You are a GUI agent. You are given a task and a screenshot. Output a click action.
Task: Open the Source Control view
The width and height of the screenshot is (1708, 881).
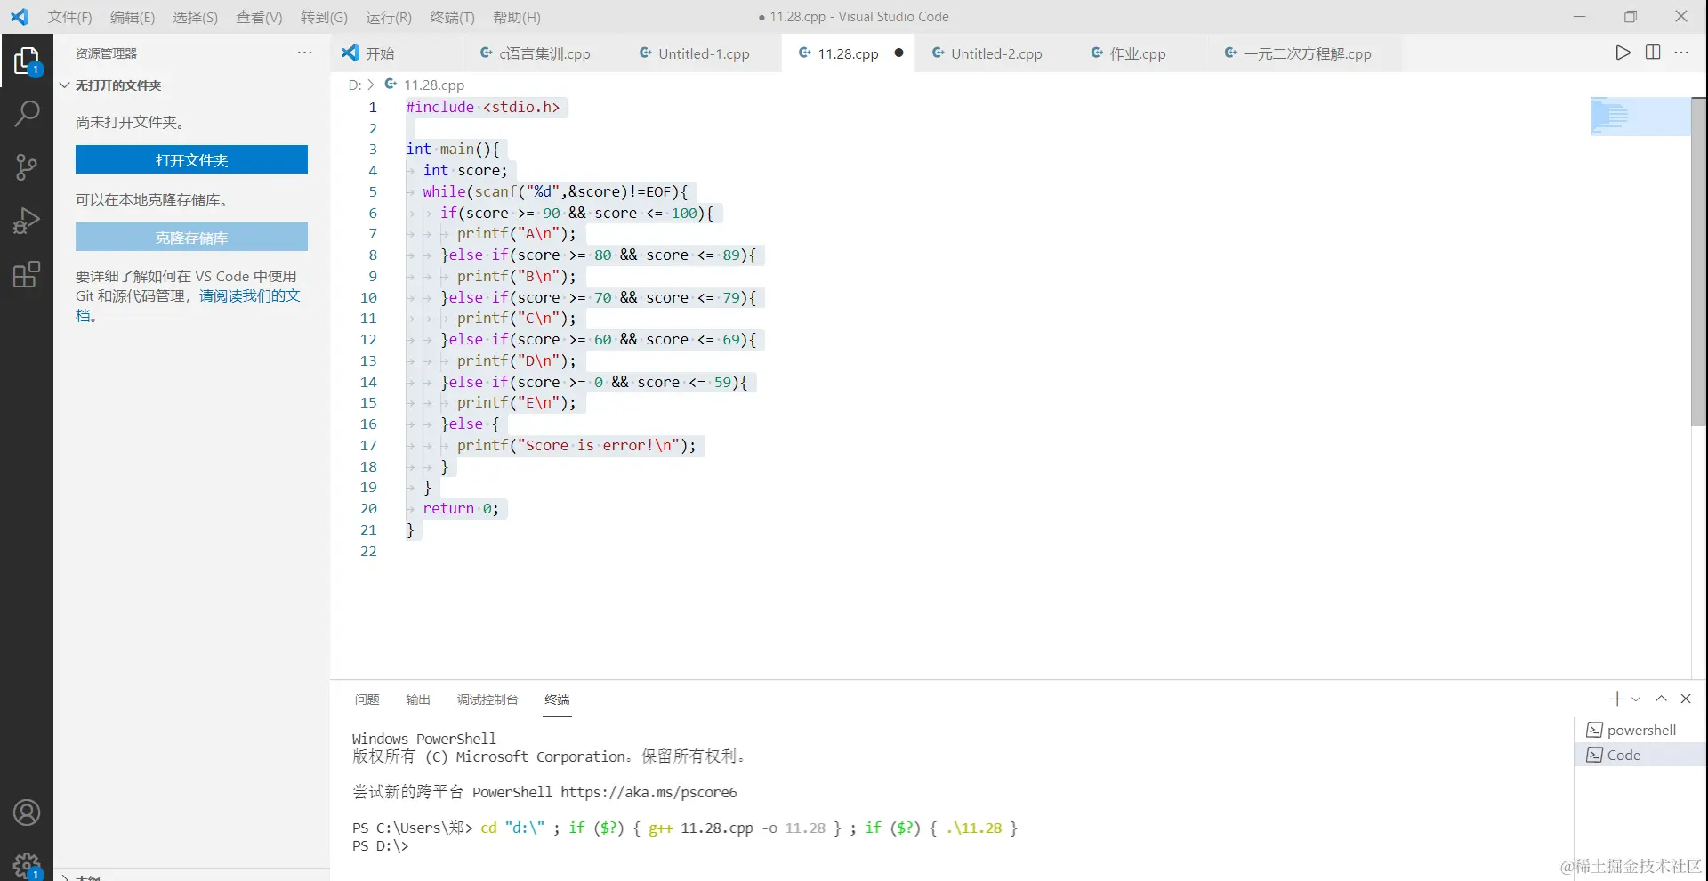coord(27,167)
